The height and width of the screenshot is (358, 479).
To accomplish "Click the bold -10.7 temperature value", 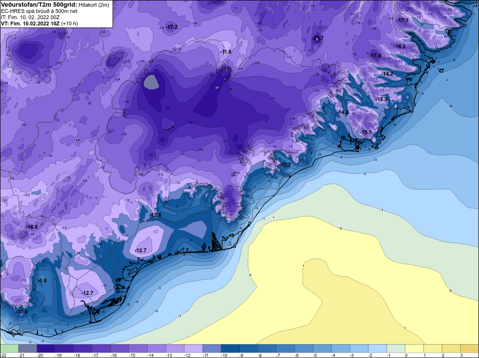I will 285,165.
